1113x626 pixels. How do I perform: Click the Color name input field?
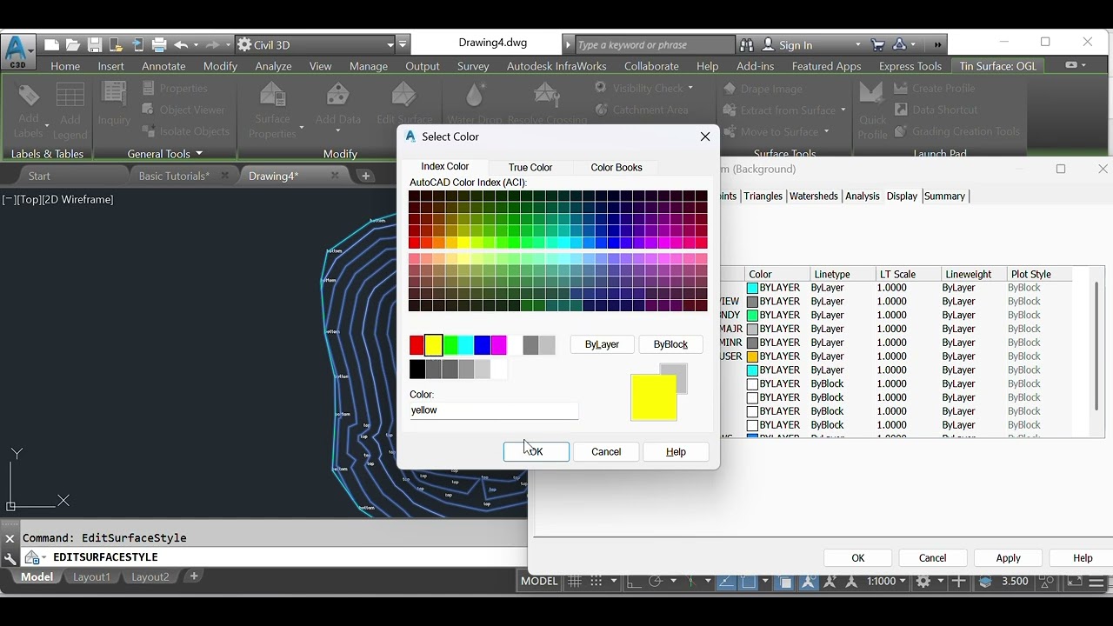pos(494,410)
